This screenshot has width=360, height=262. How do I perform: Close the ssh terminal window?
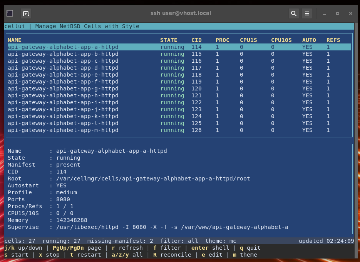coord(351,13)
